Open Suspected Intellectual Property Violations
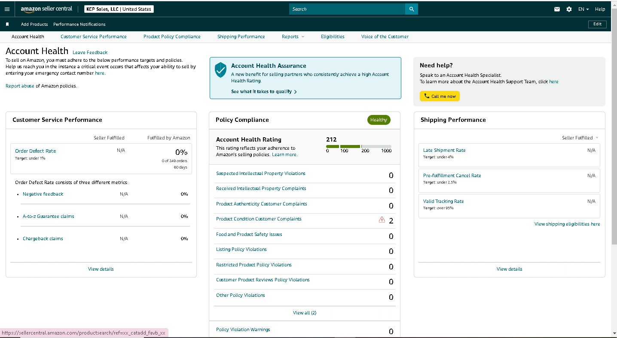617x338 pixels. (261, 173)
